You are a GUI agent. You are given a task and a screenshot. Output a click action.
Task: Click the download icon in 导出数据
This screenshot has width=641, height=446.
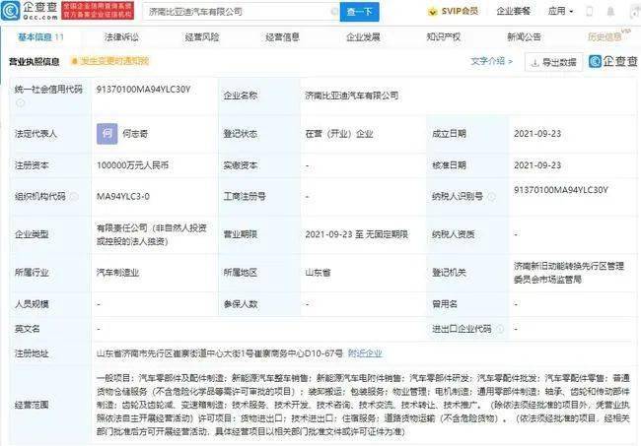pyautogui.click(x=534, y=63)
